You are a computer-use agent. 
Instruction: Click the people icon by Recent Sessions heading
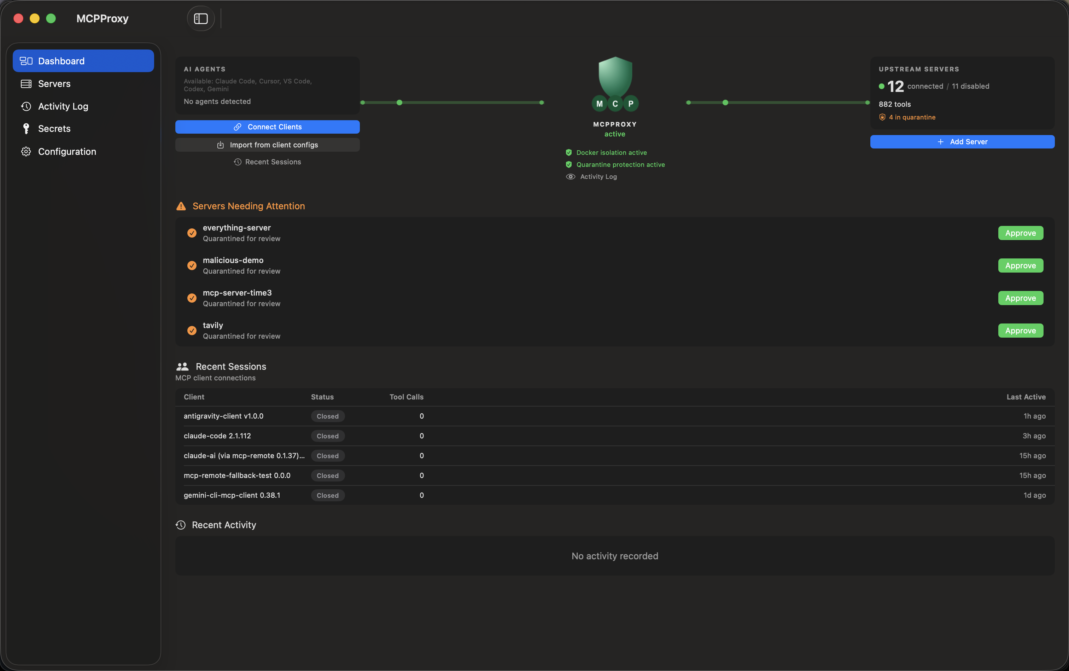(182, 367)
